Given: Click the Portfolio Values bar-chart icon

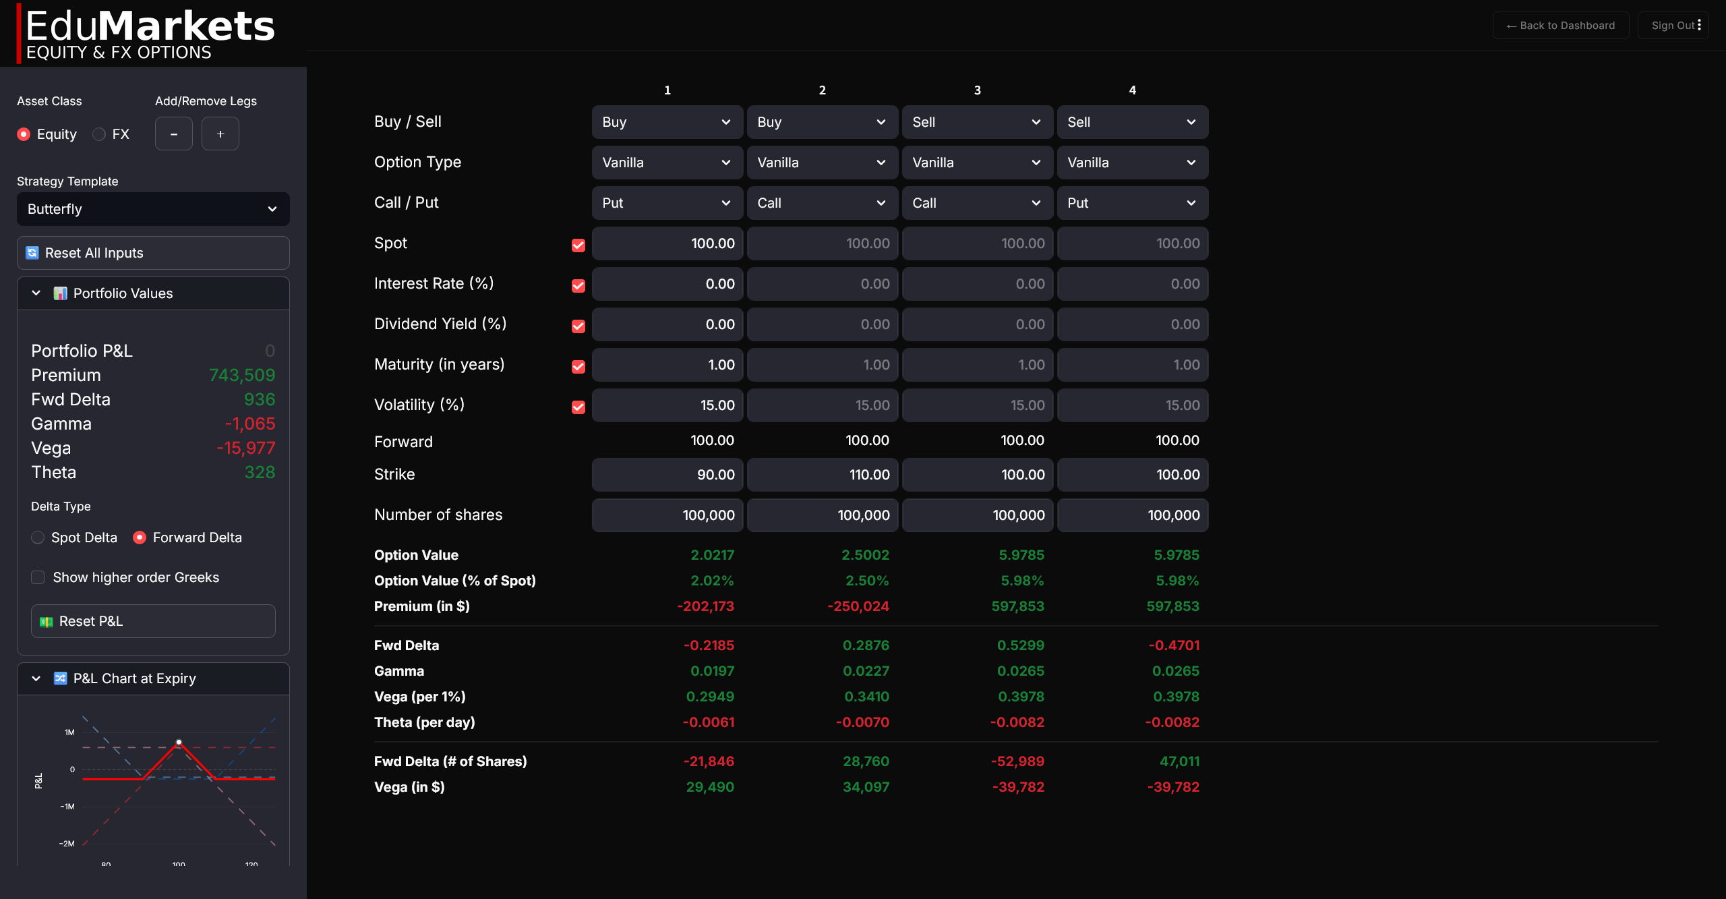Looking at the screenshot, I should [x=61, y=293].
